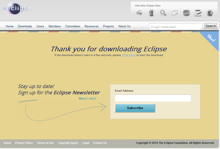The height and width of the screenshot is (149, 220).
Task: Open the Copyright Agent link
Action: click(x=68, y=143)
